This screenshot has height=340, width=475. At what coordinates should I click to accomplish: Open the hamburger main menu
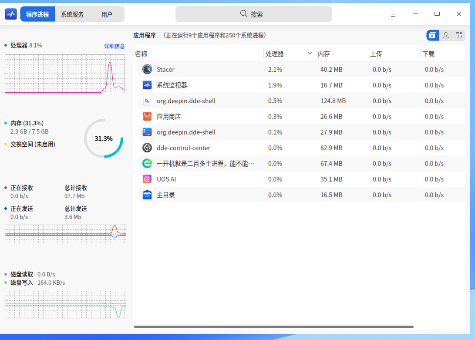click(x=394, y=14)
